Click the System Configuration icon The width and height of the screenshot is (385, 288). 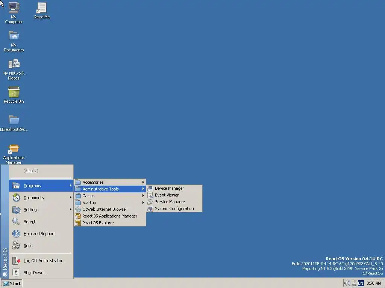[150, 208]
